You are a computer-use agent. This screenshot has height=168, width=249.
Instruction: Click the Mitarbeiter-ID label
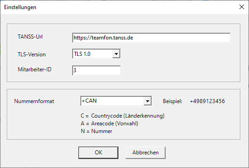coord(34,69)
